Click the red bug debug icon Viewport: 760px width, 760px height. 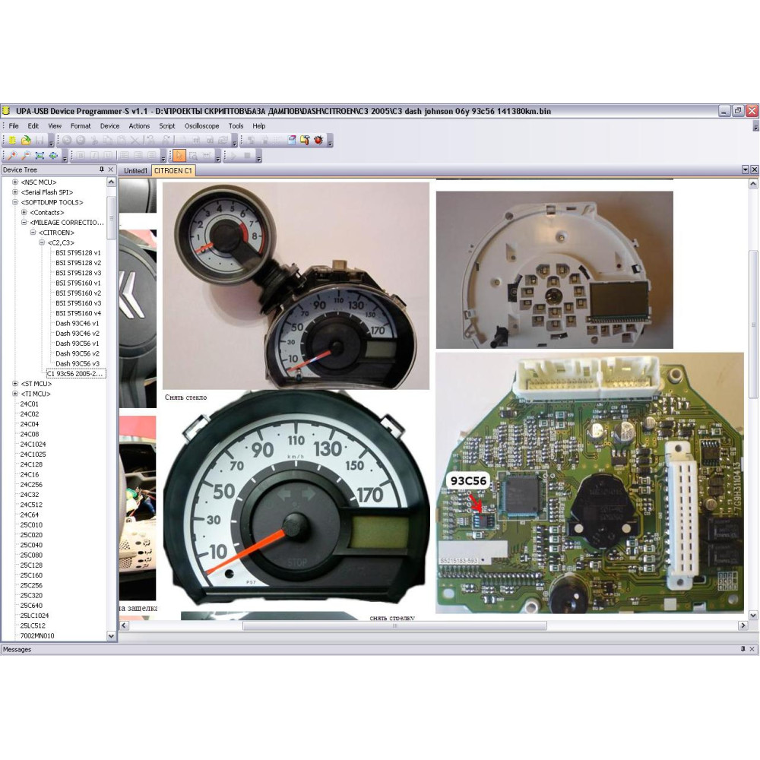(x=318, y=140)
